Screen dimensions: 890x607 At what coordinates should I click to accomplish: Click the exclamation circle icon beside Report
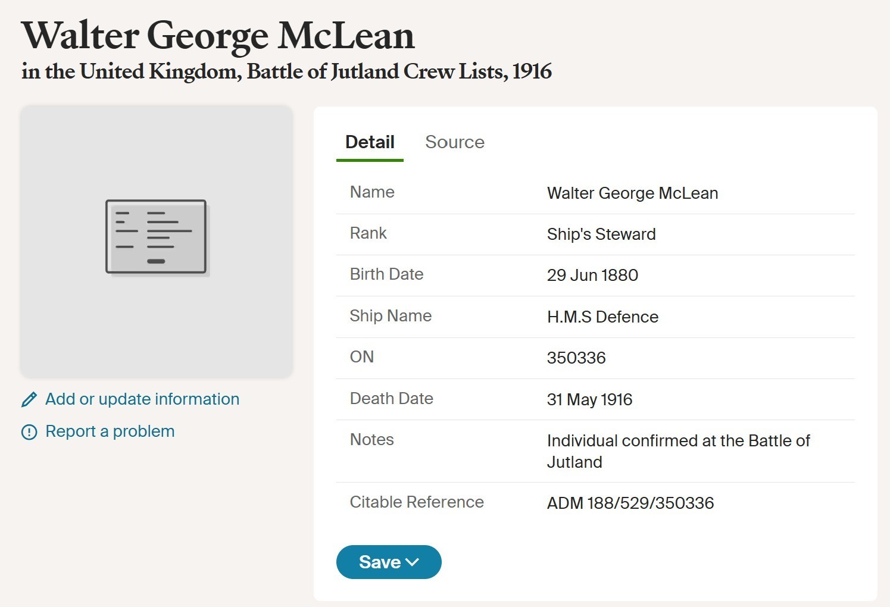pyautogui.click(x=29, y=432)
